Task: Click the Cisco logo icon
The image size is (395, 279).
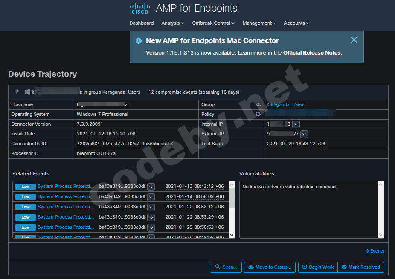Action: (140, 9)
